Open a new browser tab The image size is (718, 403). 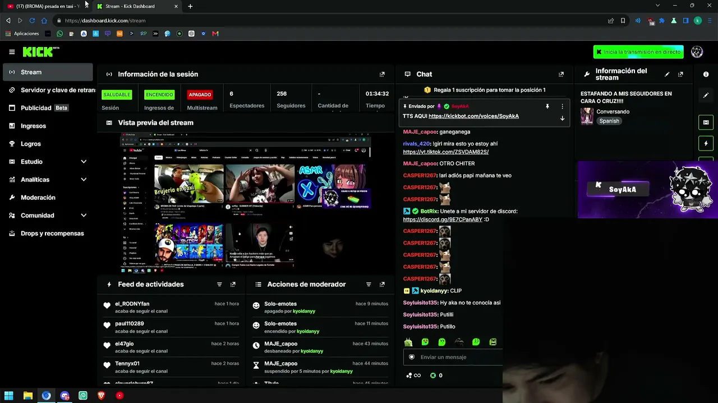click(x=190, y=6)
